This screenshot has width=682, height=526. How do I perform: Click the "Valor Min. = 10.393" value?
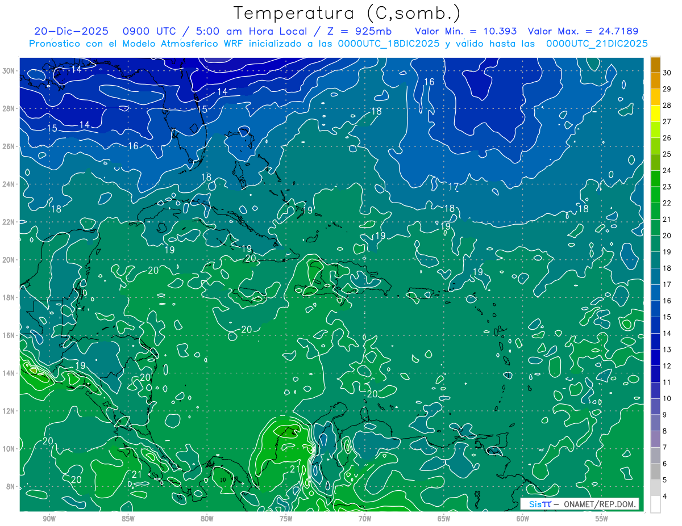tap(465, 31)
